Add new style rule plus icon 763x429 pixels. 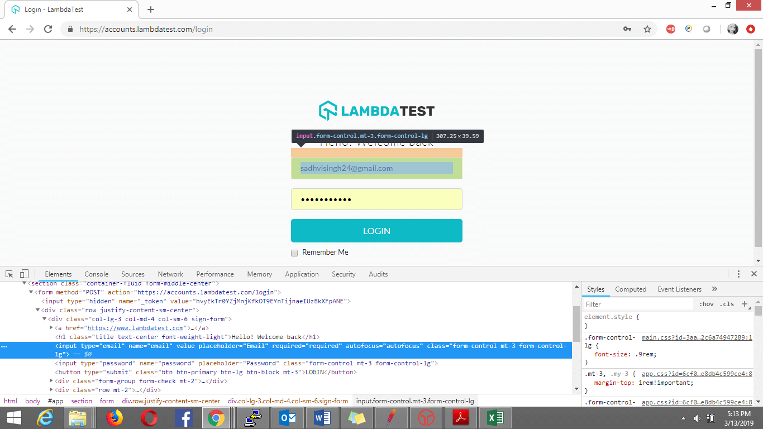pyautogui.click(x=745, y=304)
